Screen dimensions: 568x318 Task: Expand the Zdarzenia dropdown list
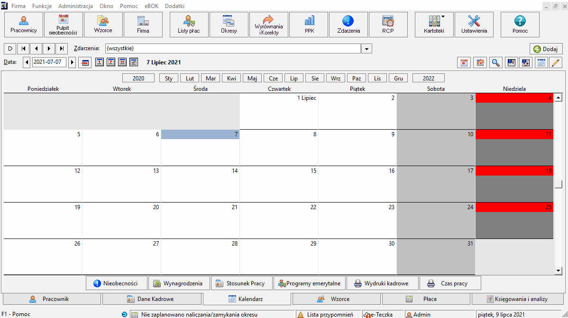pyautogui.click(x=366, y=49)
